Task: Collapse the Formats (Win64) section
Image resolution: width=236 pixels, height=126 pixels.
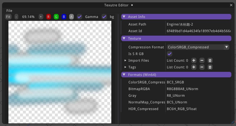Action: (124, 74)
